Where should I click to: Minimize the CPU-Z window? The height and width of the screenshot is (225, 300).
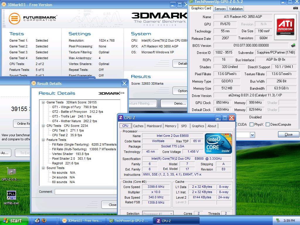click(218, 118)
